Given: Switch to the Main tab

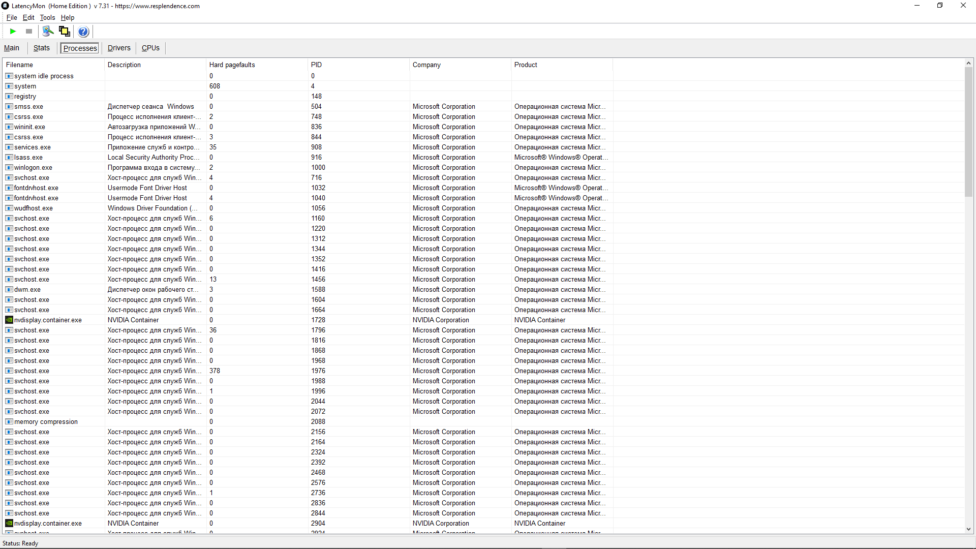Looking at the screenshot, I should coord(12,48).
